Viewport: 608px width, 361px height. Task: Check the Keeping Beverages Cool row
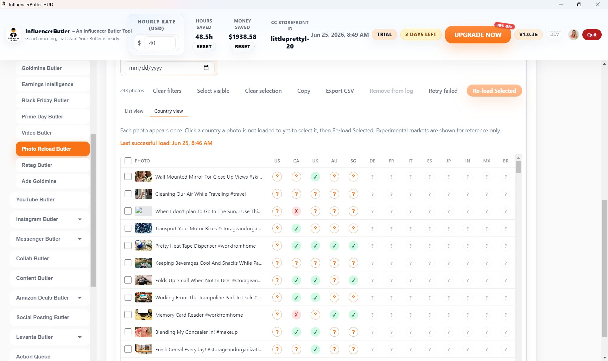(128, 263)
